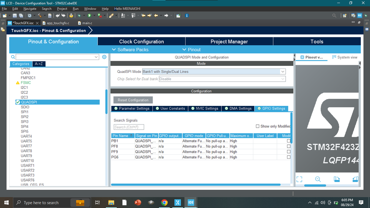The image size is (370, 208).
Task: Click the Windows Start button
Action: (x=6, y=202)
